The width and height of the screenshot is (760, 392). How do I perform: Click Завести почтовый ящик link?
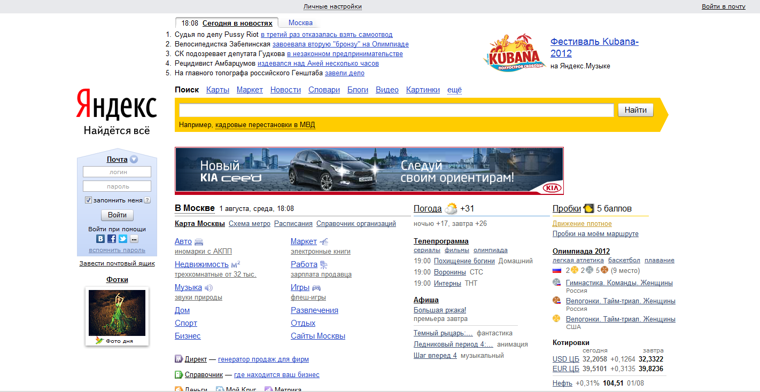(x=117, y=263)
